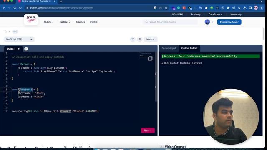This screenshot has height=150, width=267.
Task: Switch to the Custom Input tab
Action: [169, 48]
